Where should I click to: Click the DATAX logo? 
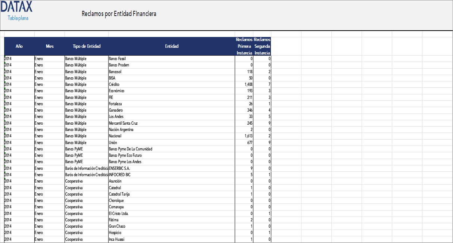point(16,7)
